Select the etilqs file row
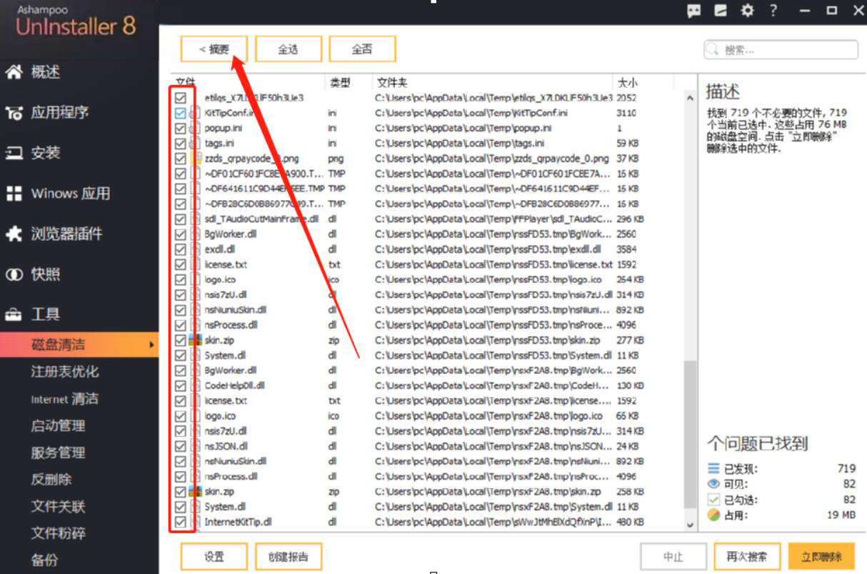The width and height of the screenshot is (867, 574). (429, 98)
